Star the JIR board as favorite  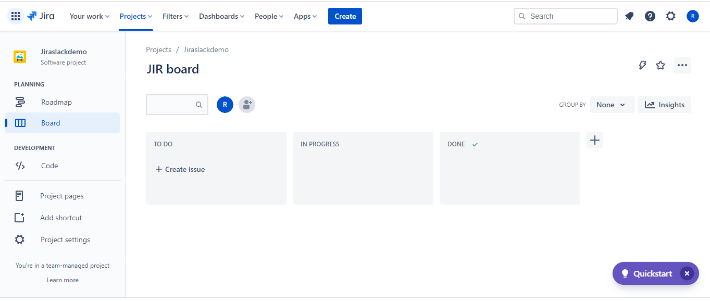tap(660, 65)
